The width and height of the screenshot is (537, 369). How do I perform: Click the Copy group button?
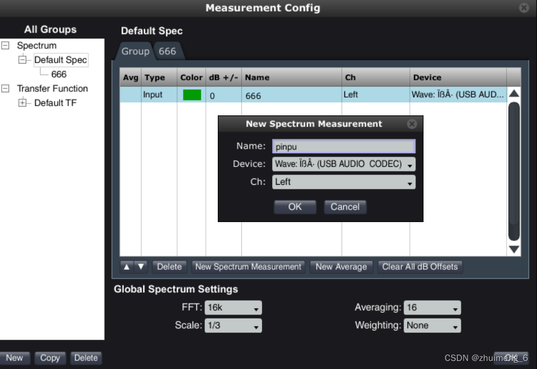50,358
